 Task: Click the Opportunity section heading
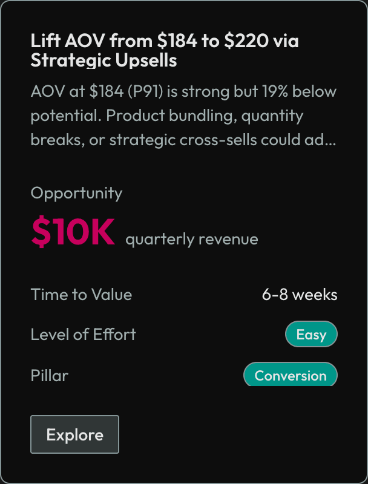click(76, 192)
